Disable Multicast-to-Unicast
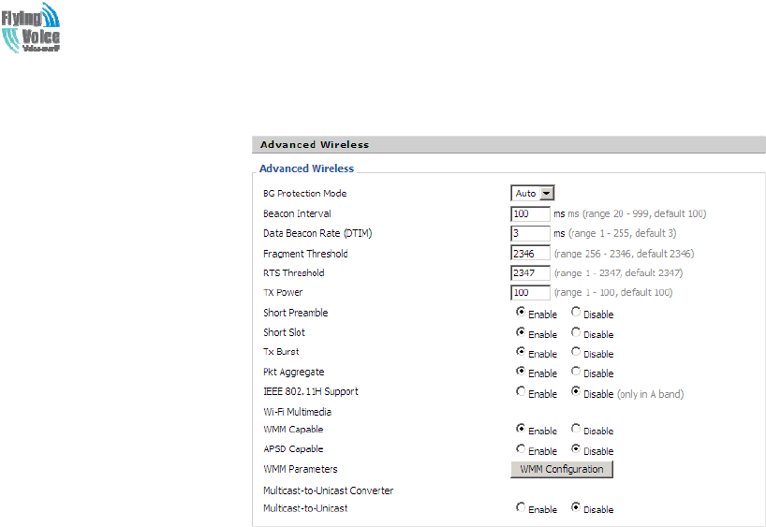 [576, 507]
